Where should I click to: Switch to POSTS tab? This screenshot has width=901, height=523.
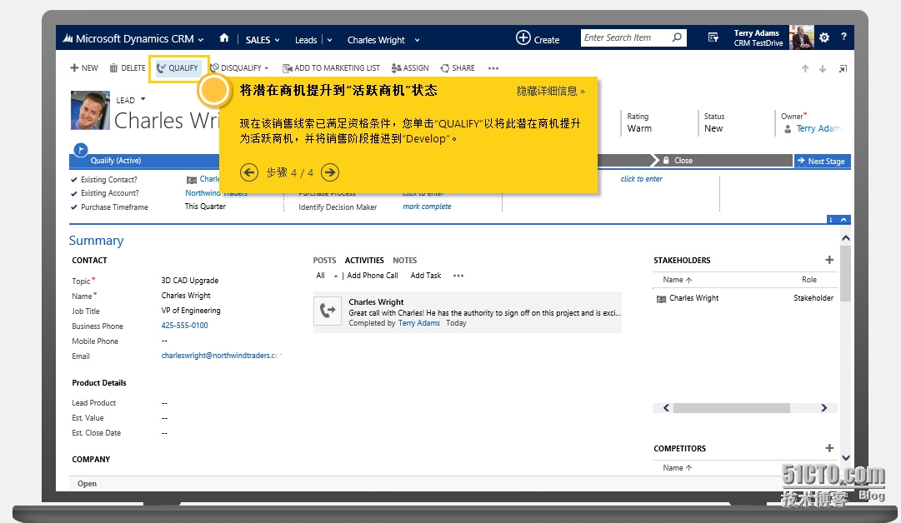point(325,260)
